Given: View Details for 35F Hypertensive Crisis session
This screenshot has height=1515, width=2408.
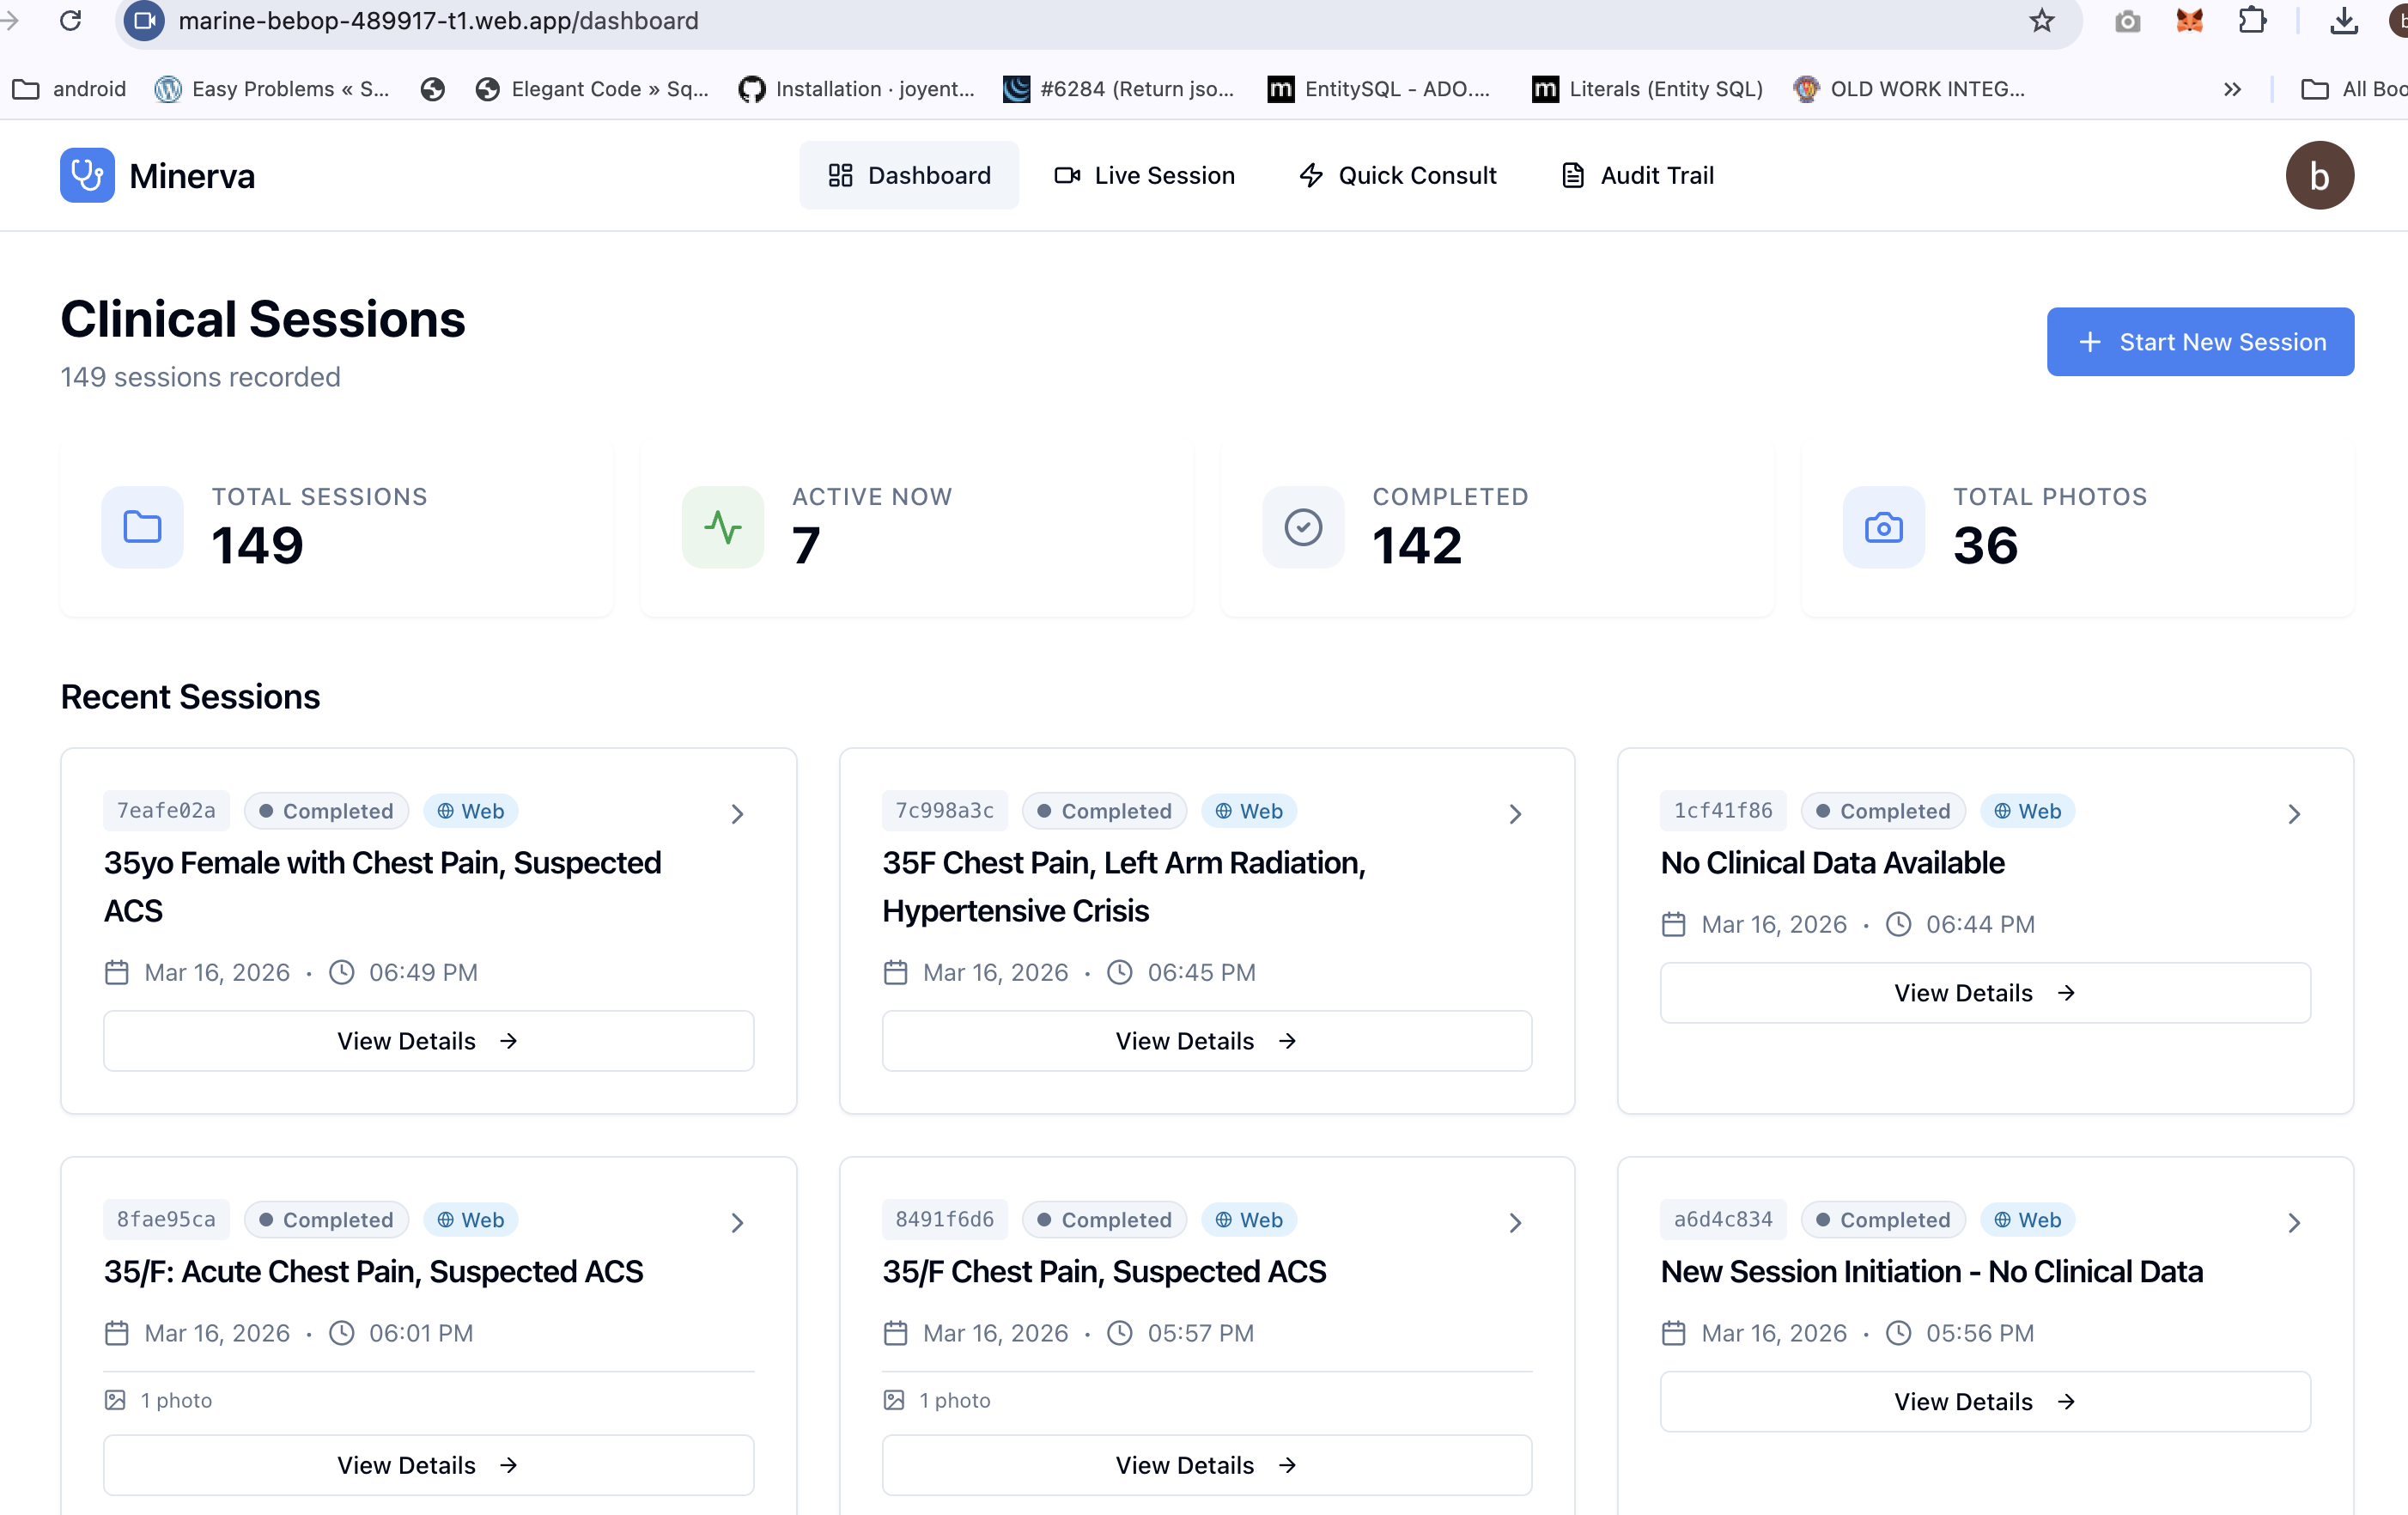Looking at the screenshot, I should (x=1206, y=1041).
